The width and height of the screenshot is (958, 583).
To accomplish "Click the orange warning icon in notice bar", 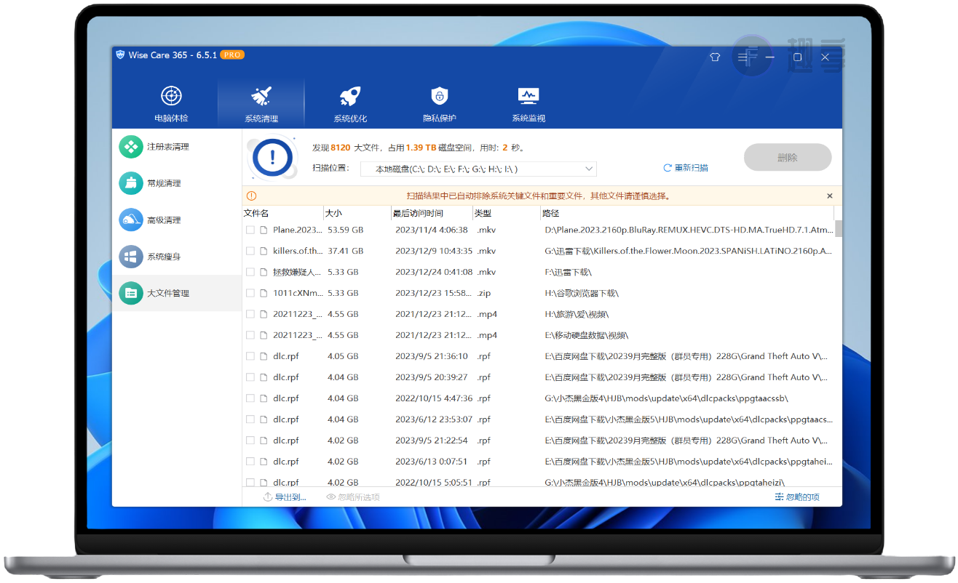I will [x=251, y=196].
